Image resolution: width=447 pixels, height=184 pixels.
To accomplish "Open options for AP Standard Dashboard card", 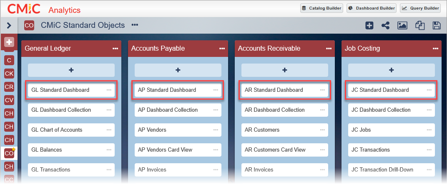I will pos(216,90).
